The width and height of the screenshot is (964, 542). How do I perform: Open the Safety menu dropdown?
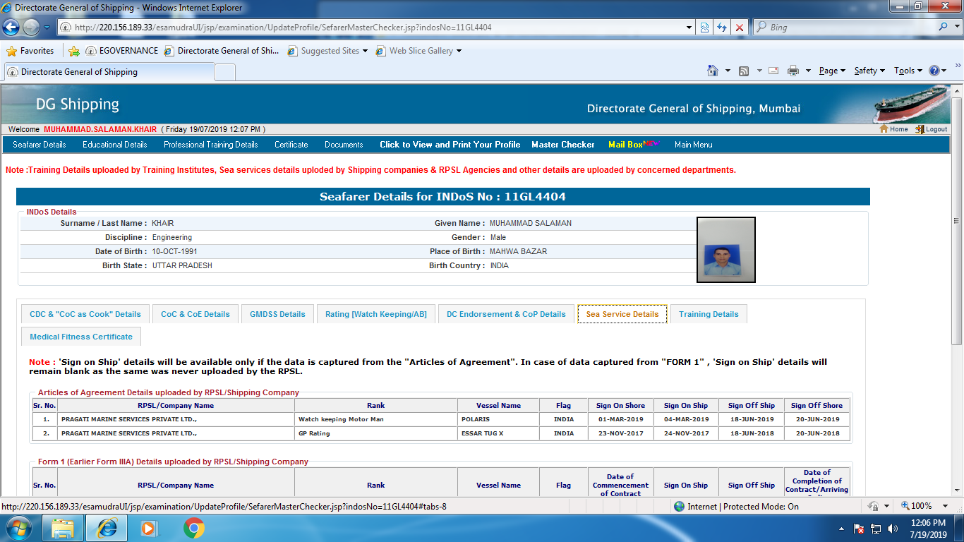(869, 71)
